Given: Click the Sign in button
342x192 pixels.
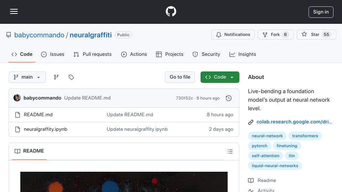Looking at the screenshot, I should pyautogui.click(x=321, y=12).
